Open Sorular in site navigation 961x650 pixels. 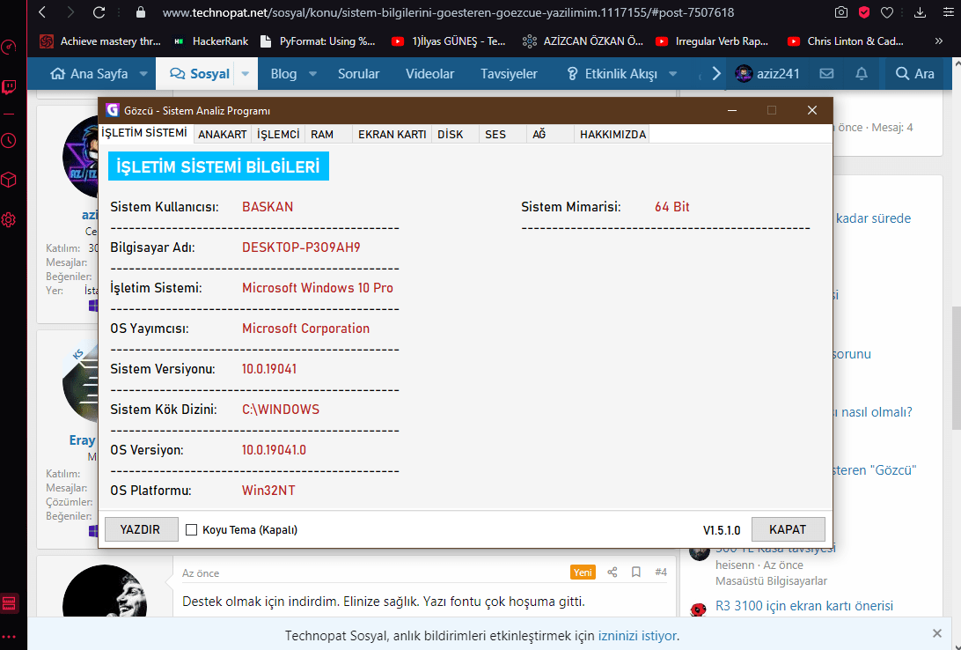pos(358,74)
